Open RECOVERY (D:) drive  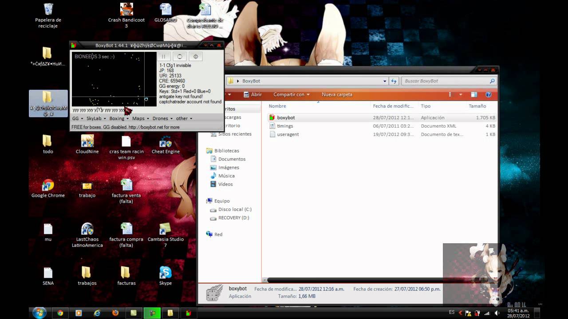tap(229, 218)
